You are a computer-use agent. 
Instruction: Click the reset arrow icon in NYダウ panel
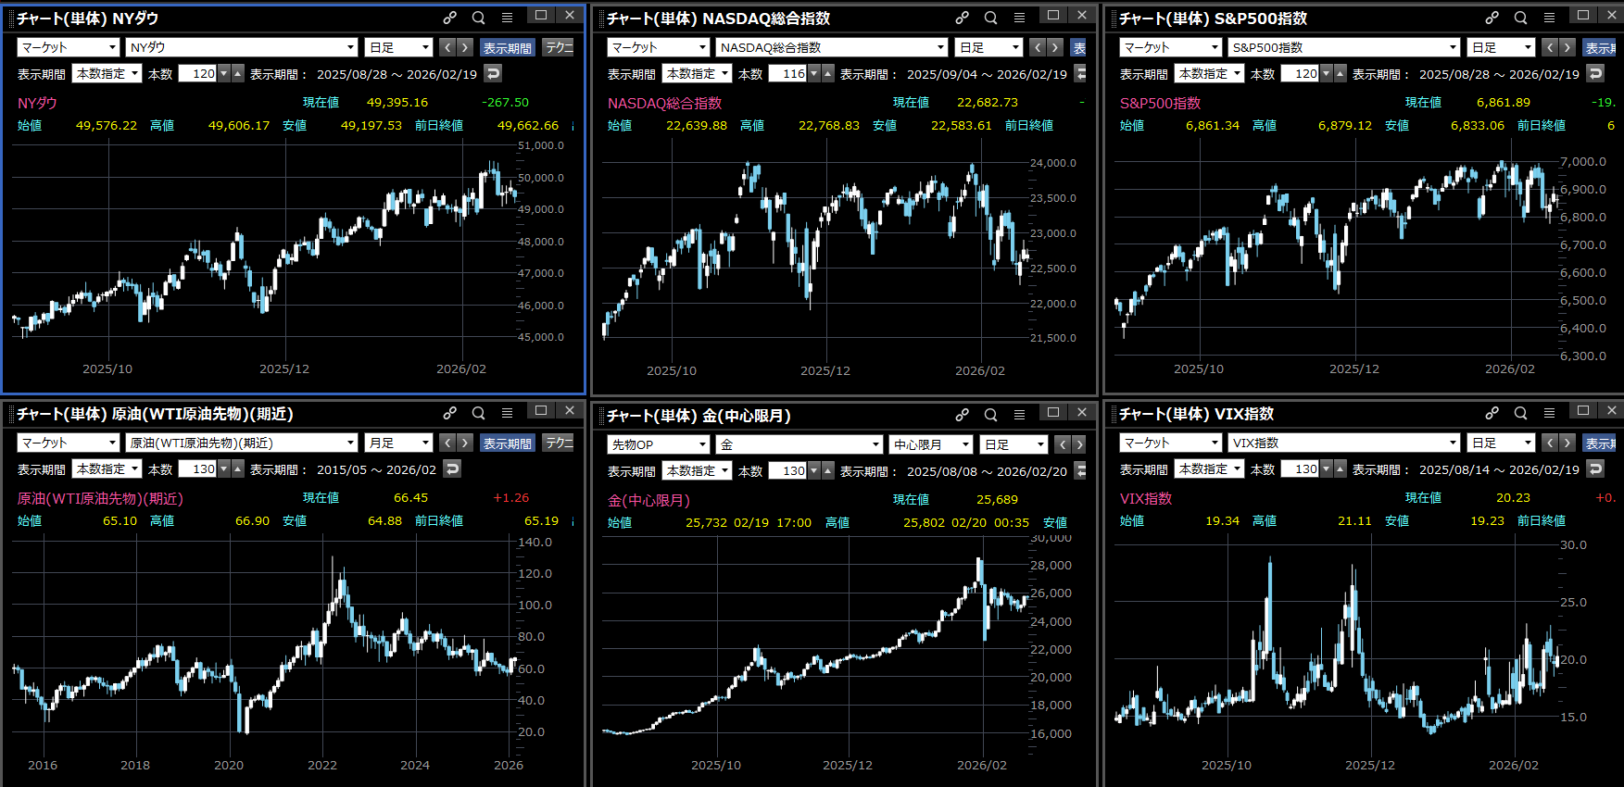click(x=493, y=74)
